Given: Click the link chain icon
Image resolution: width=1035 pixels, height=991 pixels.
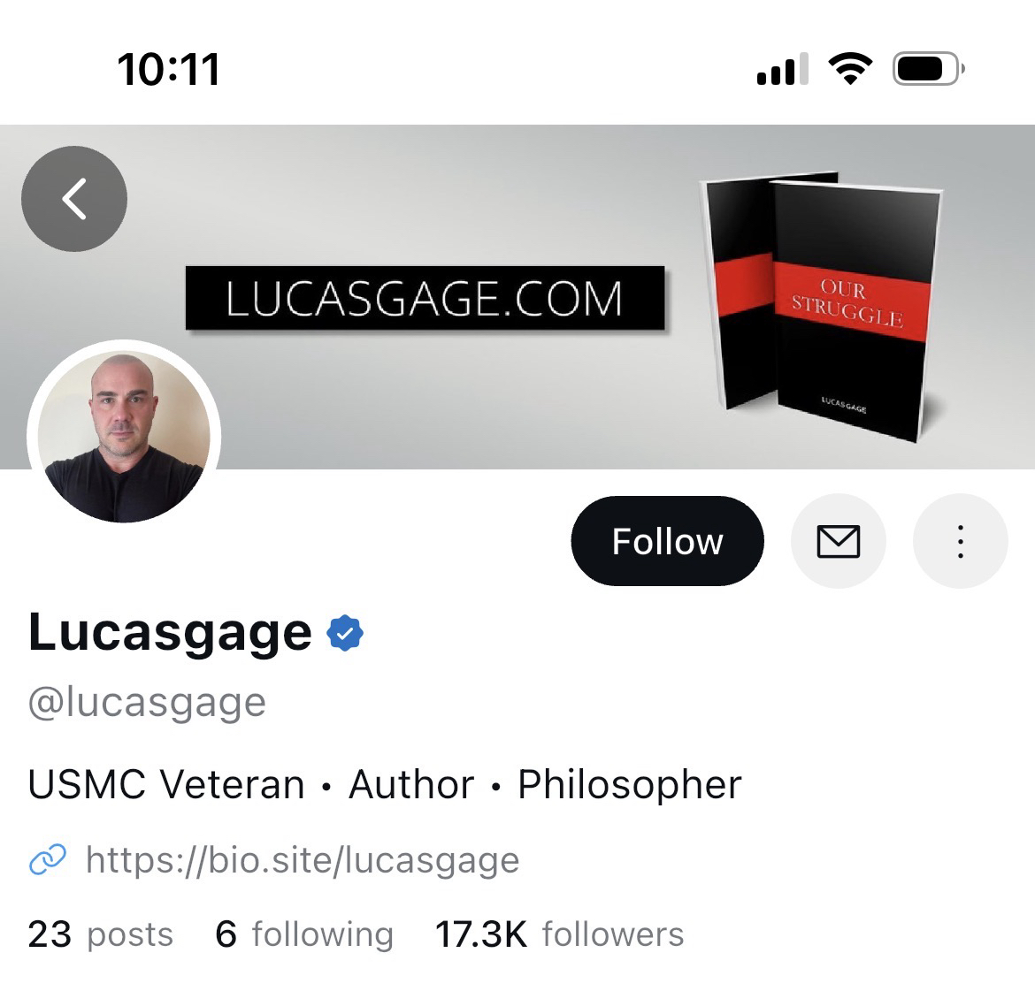Looking at the screenshot, I should click(x=48, y=859).
